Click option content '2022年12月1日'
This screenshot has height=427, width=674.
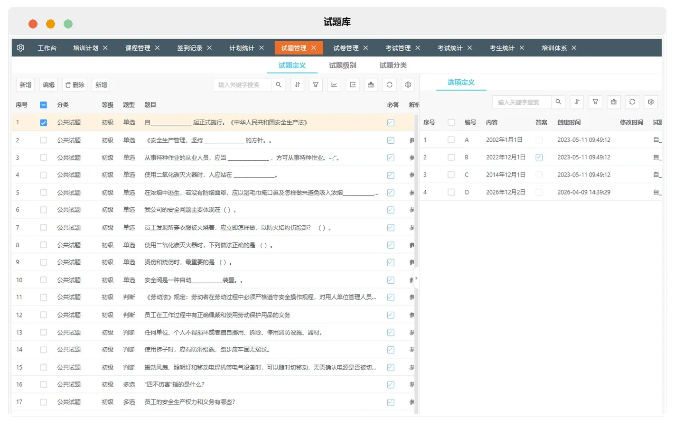(505, 158)
